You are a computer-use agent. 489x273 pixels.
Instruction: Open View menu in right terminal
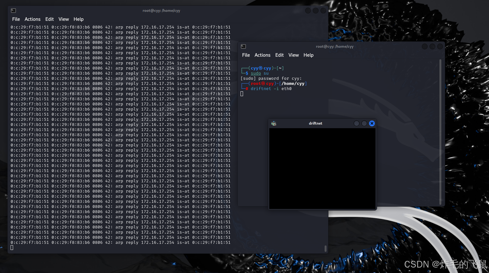(x=293, y=55)
